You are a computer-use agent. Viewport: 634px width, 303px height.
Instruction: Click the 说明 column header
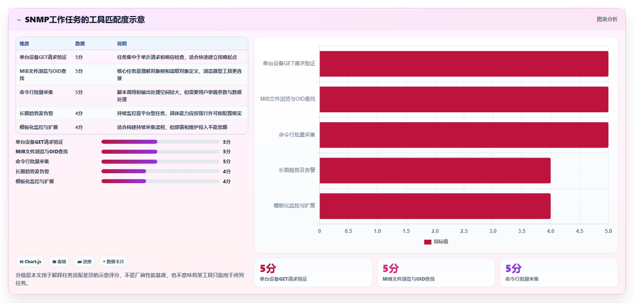pos(122,44)
